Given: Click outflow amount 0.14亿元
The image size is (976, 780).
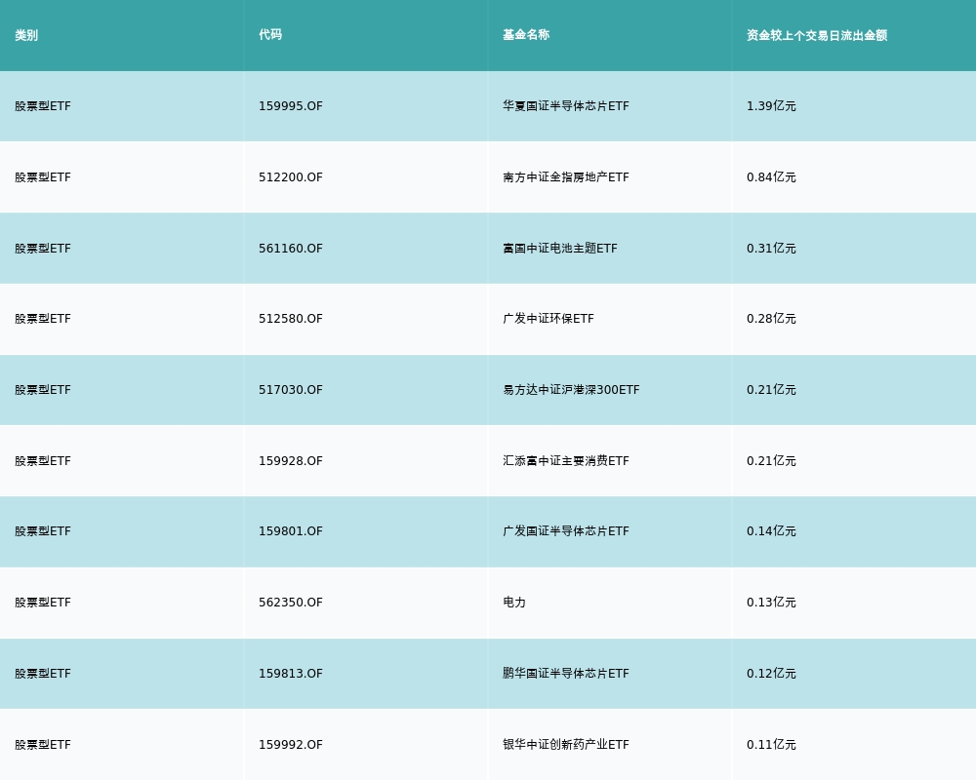Looking at the screenshot, I should (x=771, y=531).
